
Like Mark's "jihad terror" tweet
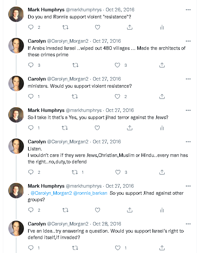pyautogui.click(x=97, y=128)
